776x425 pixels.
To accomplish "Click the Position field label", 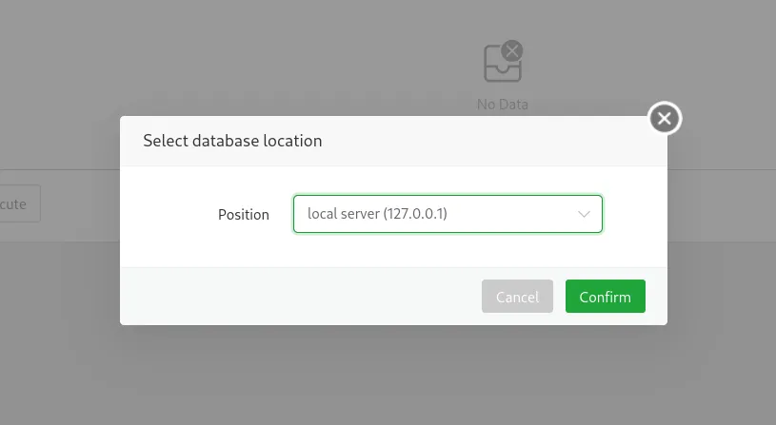I will [244, 215].
